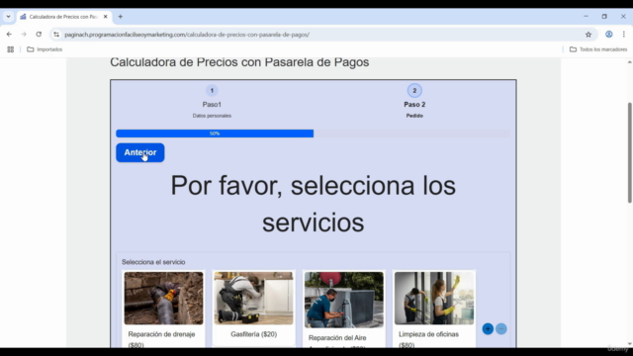Screen dimensions: 633x356
Task: Click the 50% progress bar
Action: click(x=215, y=133)
